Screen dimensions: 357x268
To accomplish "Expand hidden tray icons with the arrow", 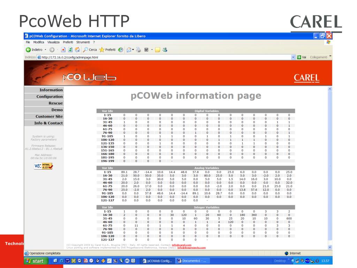I will coord(293,261).
